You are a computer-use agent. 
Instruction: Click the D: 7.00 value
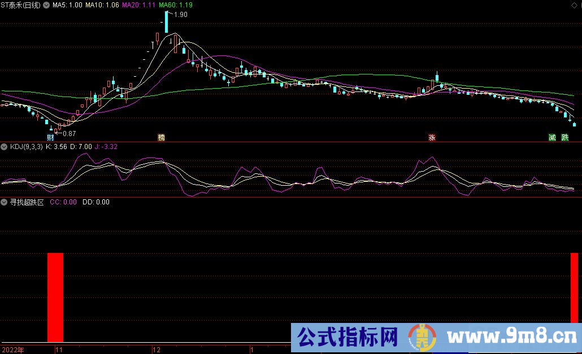pos(81,147)
